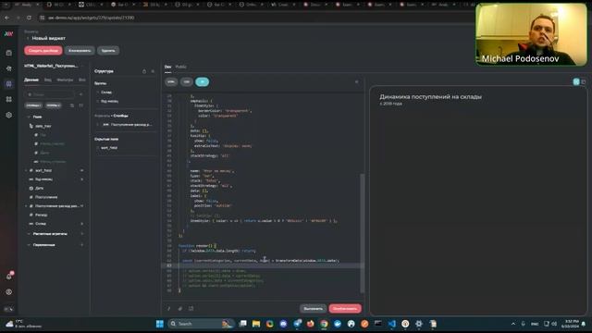Select the Расход field

tap(41, 215)
